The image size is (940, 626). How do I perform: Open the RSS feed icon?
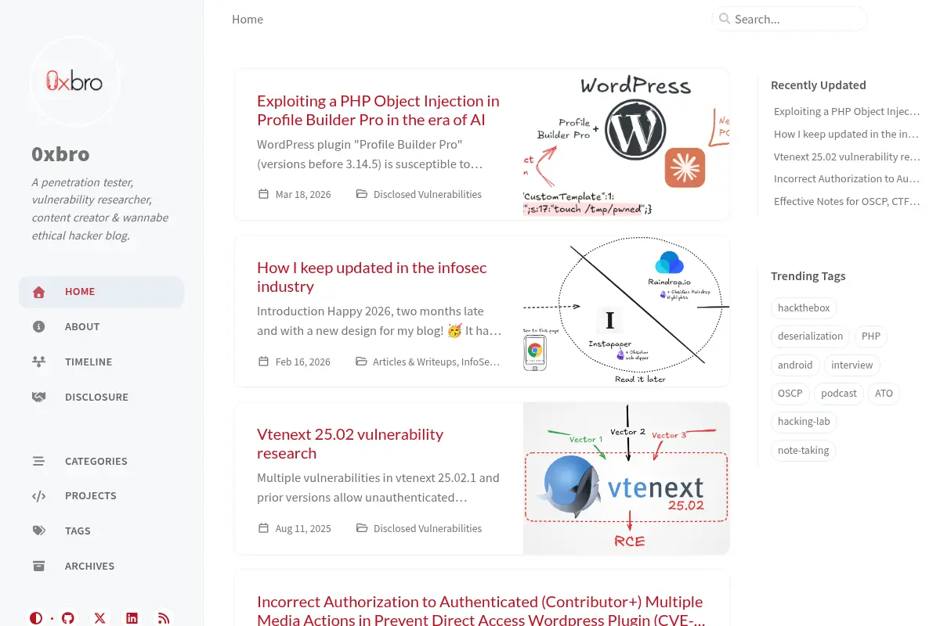click(x=164, y=618)
